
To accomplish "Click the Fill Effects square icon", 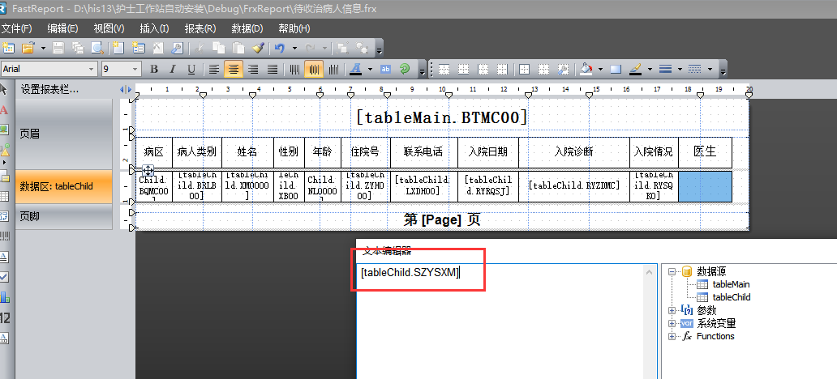I will click(616, 69).
